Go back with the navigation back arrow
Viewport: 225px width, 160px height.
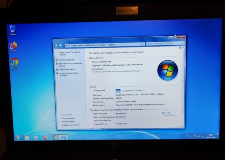point(56,46)
